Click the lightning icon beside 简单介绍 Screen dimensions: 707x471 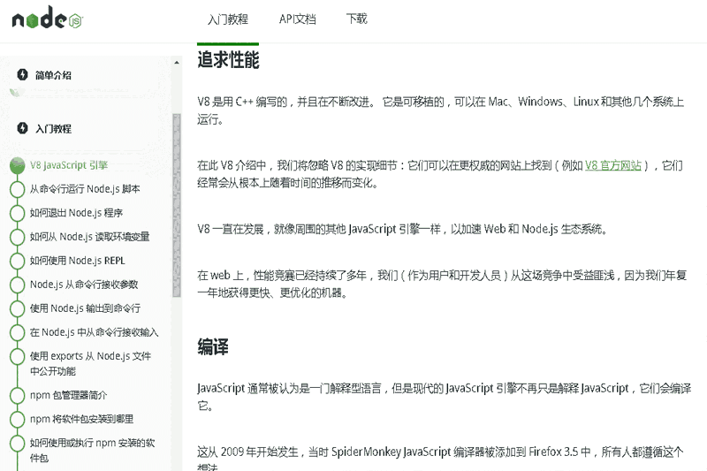coord(22,75)
